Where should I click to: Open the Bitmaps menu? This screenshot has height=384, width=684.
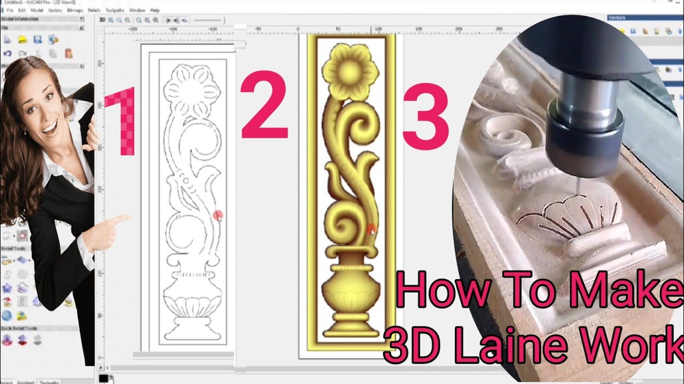[x=75, y=10]
